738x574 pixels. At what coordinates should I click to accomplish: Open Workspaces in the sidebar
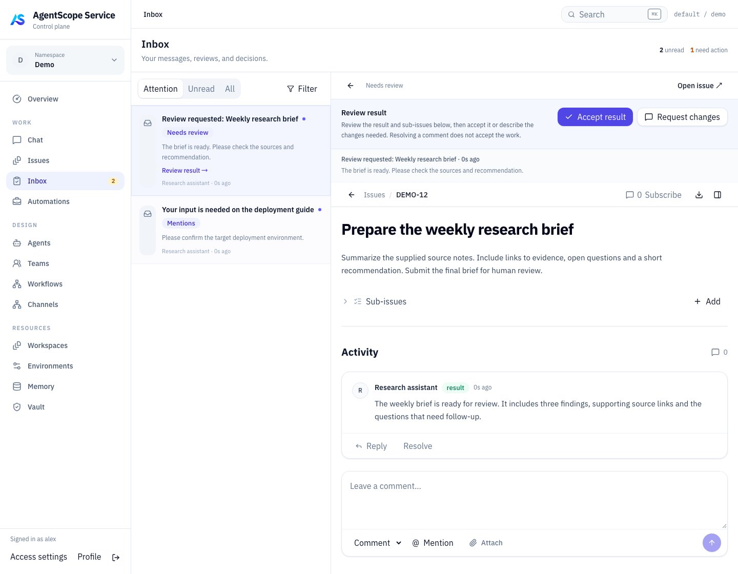pos(65,345)
